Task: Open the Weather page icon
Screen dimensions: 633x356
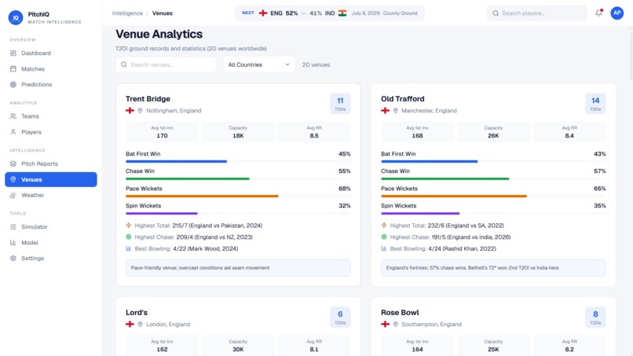Action: (13, 195)
